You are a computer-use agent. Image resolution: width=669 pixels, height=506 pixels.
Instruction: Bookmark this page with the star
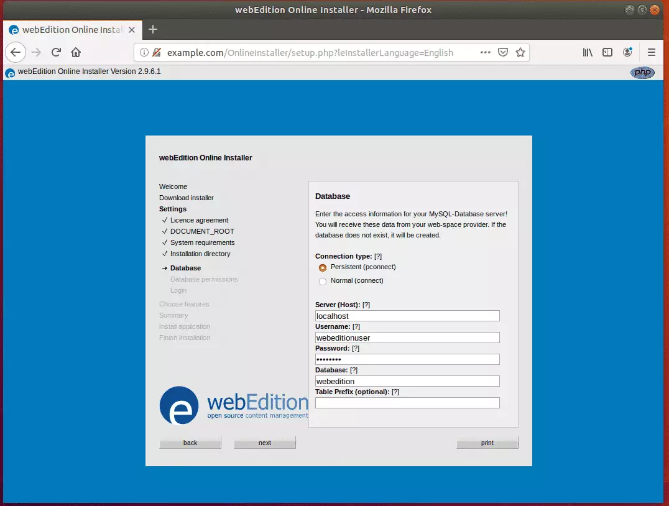[x=520, y=52]
